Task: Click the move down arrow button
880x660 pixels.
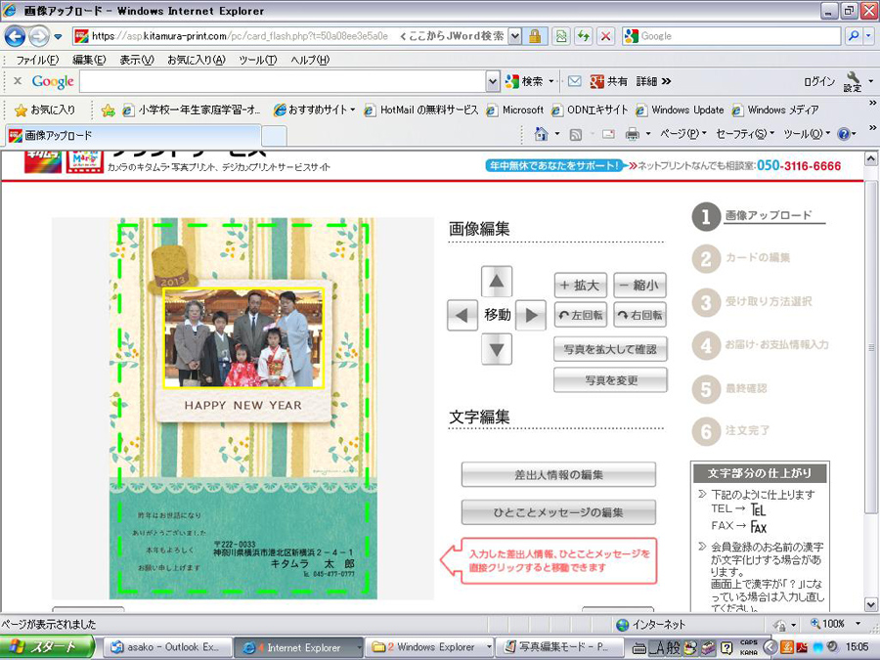Action: (497, 348)
